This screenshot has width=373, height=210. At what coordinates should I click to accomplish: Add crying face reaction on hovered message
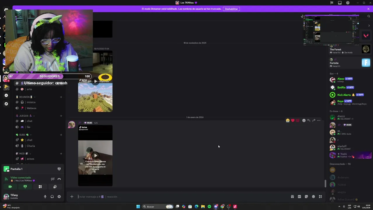coord(288,120)
